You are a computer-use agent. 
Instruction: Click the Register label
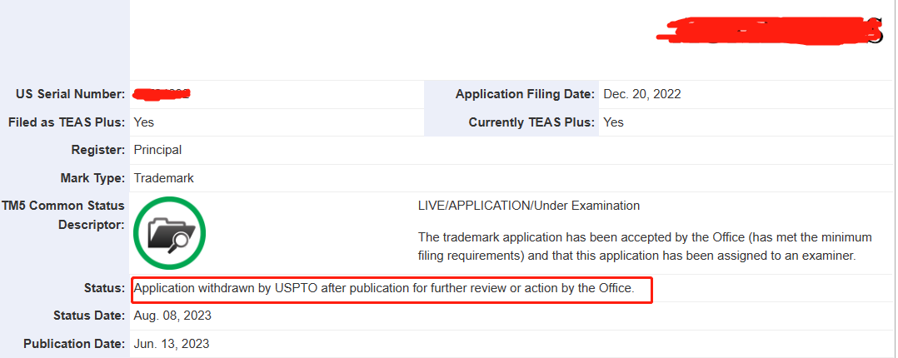tap(98, 150)
